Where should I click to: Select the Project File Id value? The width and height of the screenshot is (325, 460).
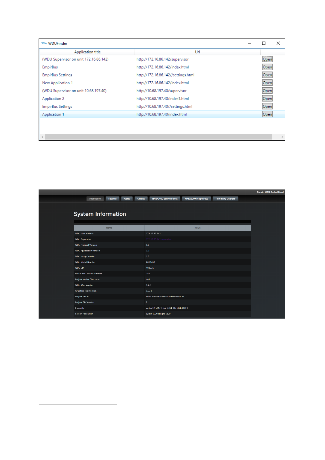(166, 297)
